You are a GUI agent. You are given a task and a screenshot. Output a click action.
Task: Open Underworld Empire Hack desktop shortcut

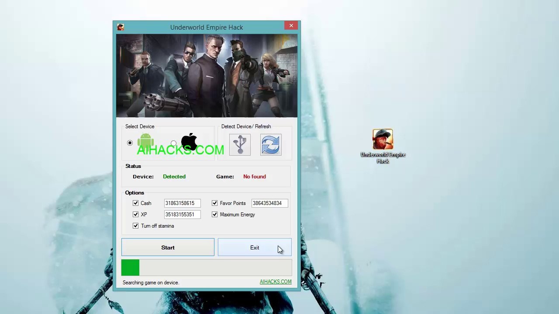[x=383, y=146]
